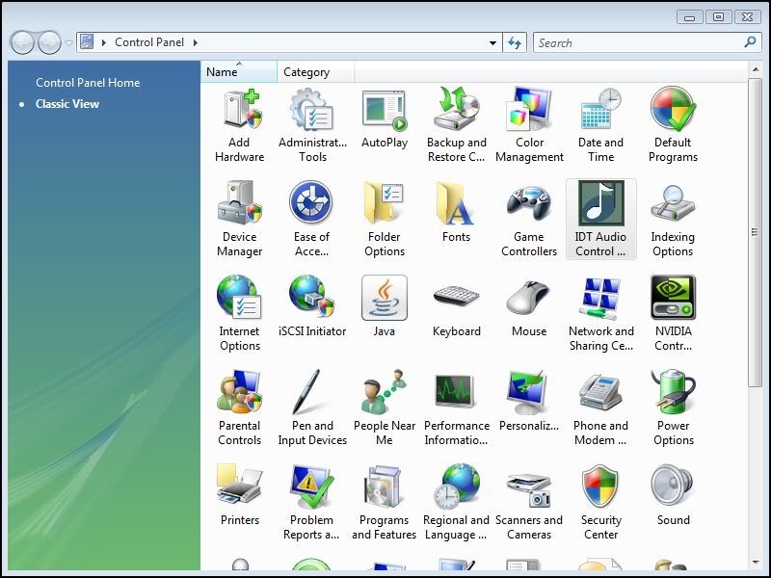Open Programs and Features
The height and width of the screenshot is (578, 771).
(385, 502)
